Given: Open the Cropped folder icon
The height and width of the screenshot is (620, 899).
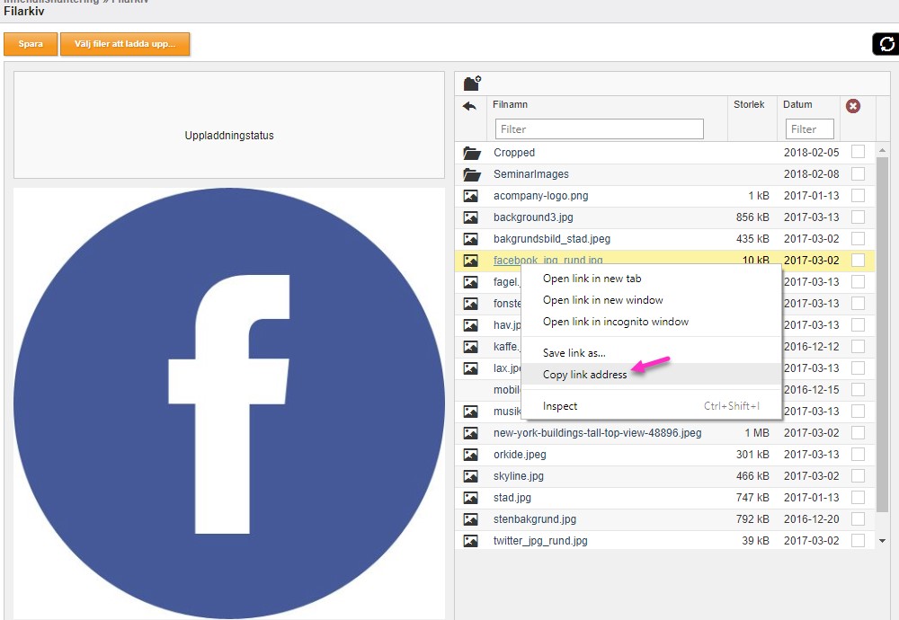Looking at the screenshot, I should point(472,153).
